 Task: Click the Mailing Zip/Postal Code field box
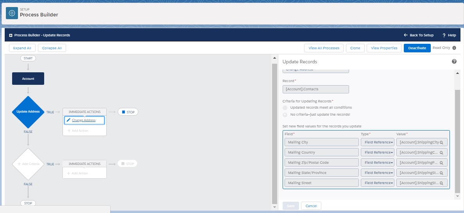(x=322, y=163)
